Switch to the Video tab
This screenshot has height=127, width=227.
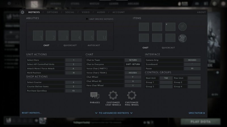[x=86, y=12]
